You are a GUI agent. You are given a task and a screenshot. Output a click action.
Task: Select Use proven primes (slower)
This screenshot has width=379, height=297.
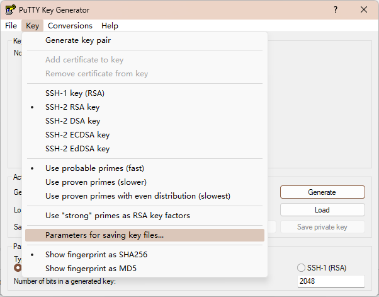[x=95, y=182]
